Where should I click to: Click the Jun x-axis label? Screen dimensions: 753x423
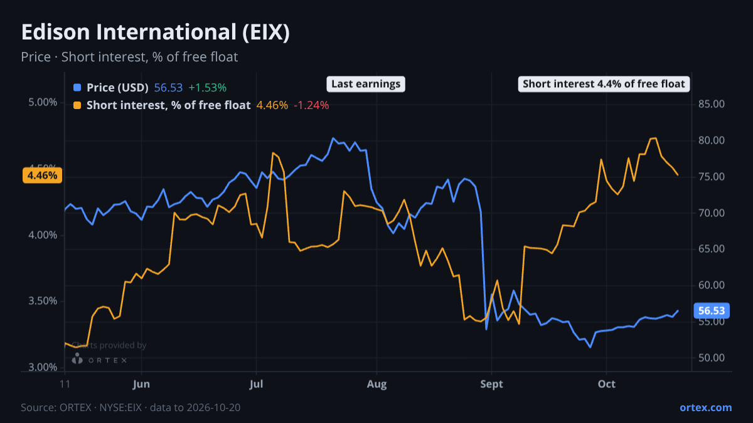[141, 384]
